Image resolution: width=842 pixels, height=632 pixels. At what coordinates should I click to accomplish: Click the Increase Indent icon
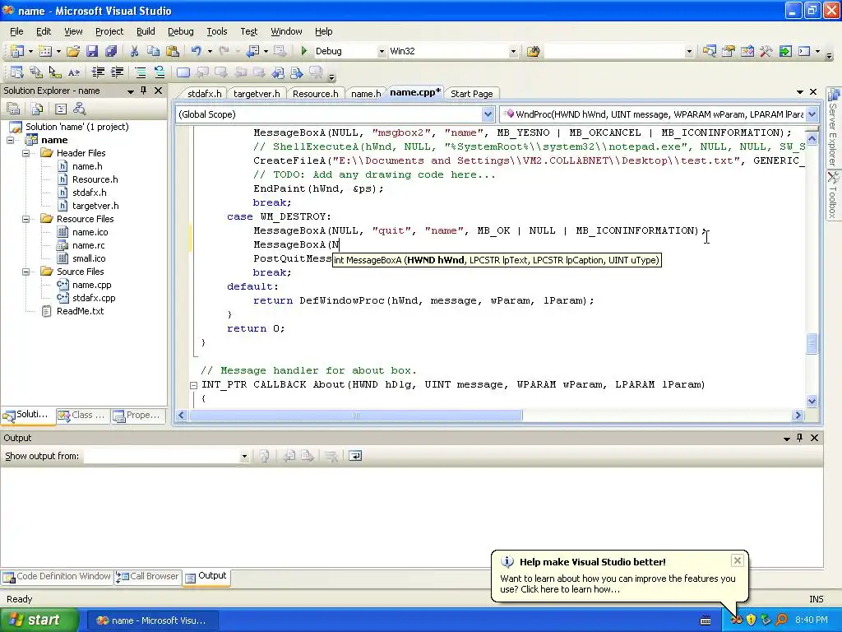(117, 72)
